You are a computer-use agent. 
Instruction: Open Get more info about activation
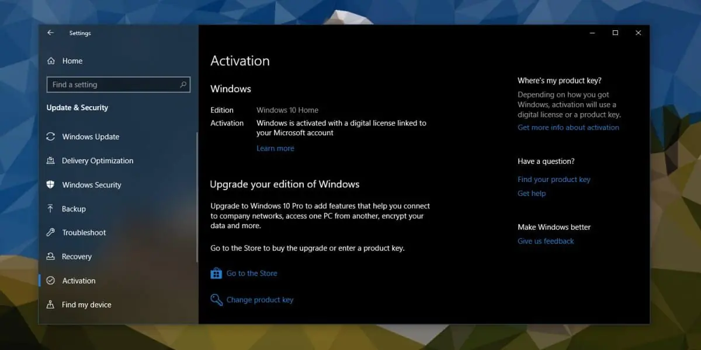(568, 127)
